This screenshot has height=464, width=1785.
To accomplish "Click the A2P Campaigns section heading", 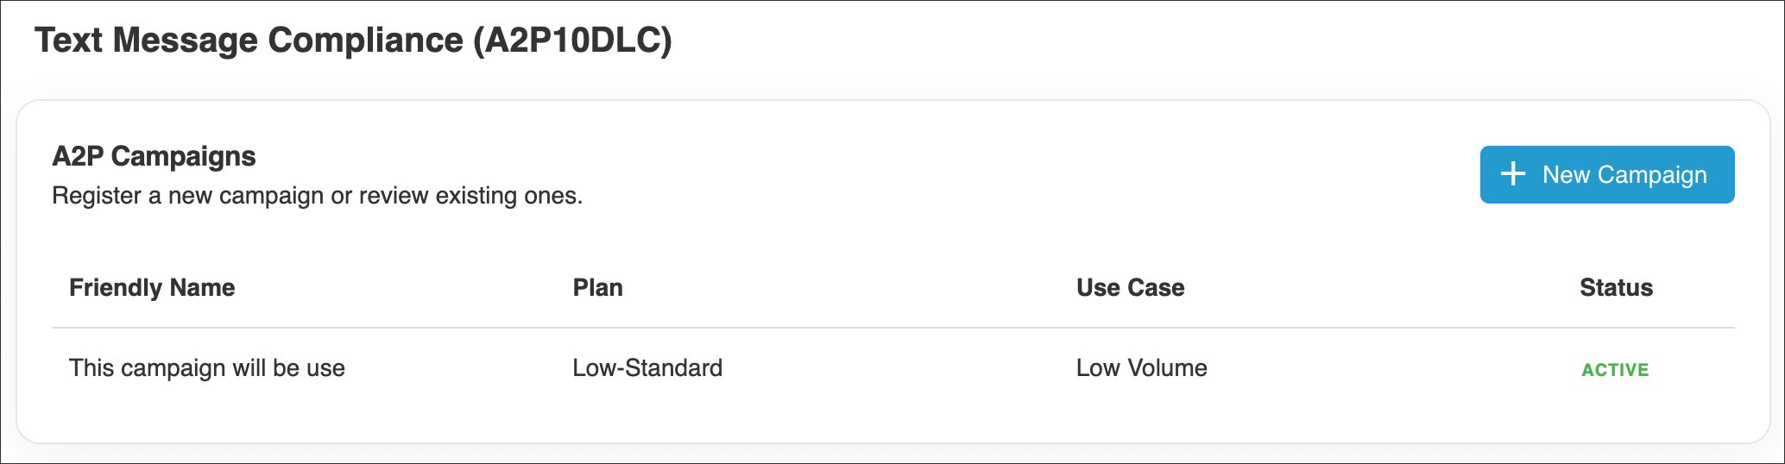I will [154, 156].
